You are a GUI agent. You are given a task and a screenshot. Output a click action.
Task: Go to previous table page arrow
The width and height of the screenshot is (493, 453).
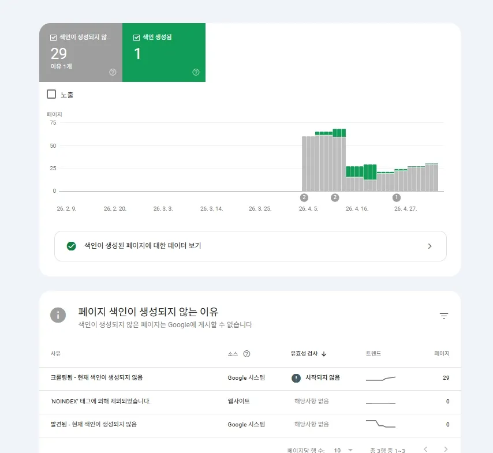425,449
